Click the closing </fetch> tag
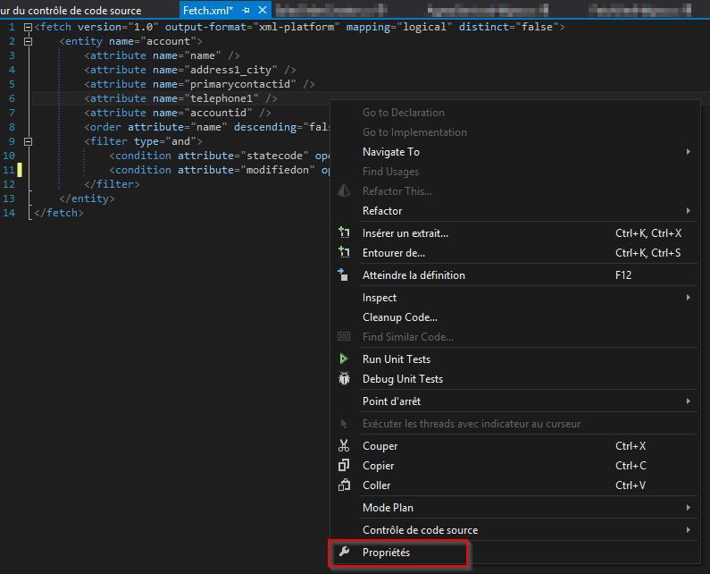The width and height of the screenshot is (710, 574). click(x=59, y=213)
